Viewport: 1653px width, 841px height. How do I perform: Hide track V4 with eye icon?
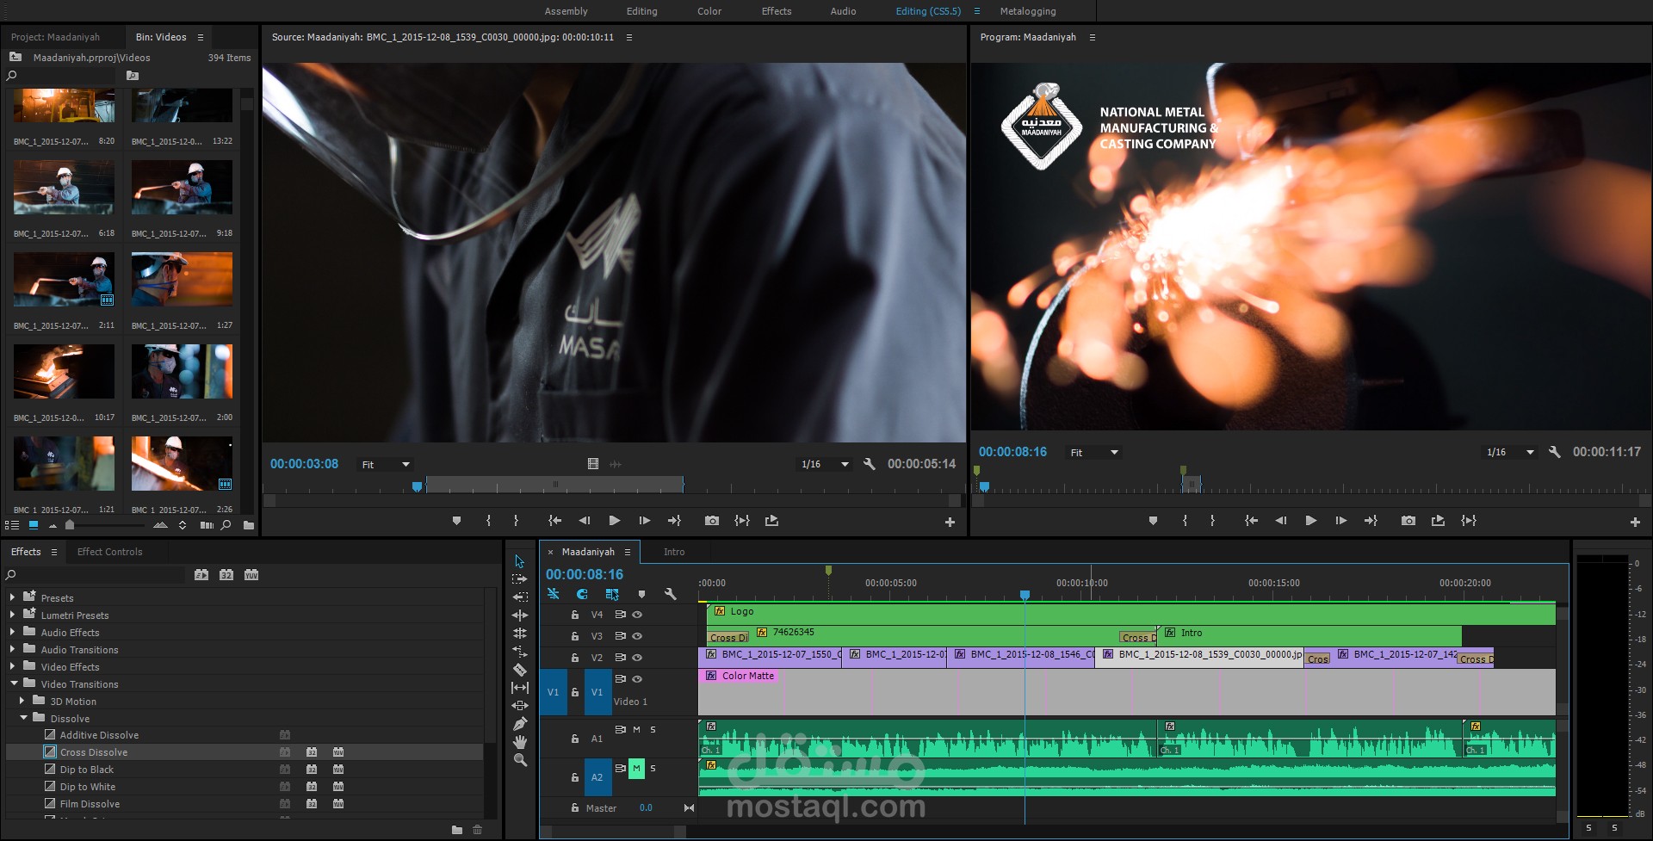638,615
